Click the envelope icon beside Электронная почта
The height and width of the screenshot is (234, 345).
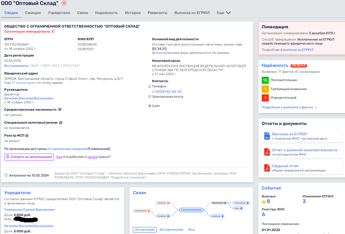point(150,97)
